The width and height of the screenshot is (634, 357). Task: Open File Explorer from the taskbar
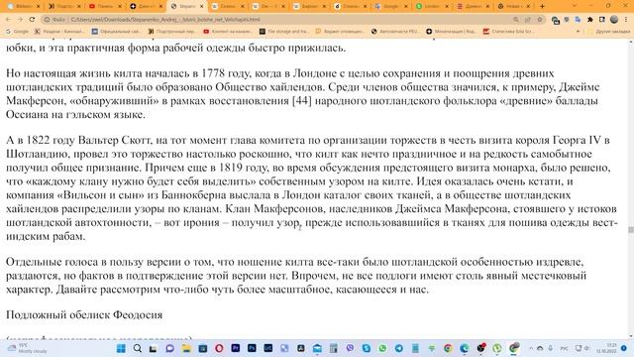[186, 348]
